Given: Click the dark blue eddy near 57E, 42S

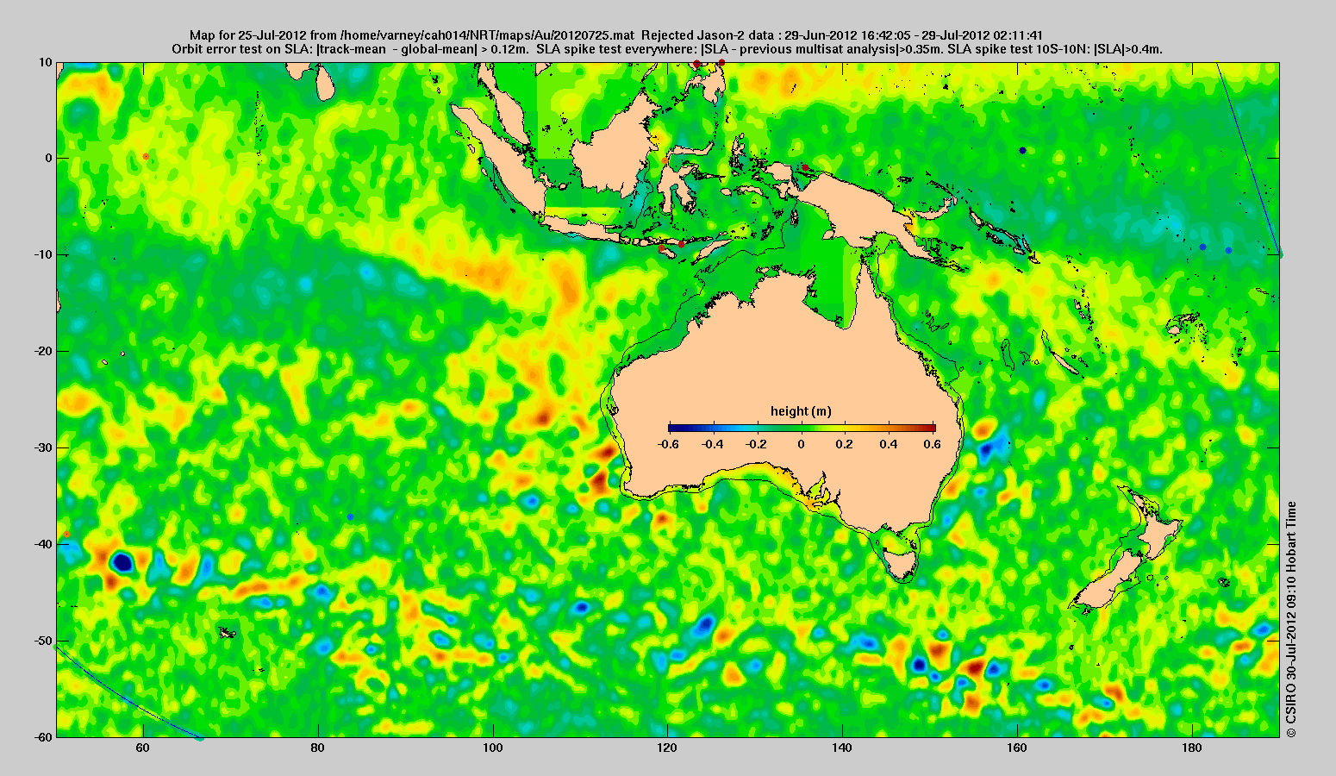Looking at the screenshot, I should 122,563.
